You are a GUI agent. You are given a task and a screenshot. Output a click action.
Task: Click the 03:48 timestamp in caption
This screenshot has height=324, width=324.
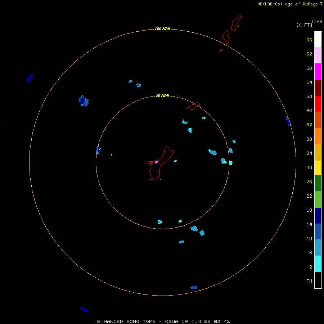tap(222, 321)
